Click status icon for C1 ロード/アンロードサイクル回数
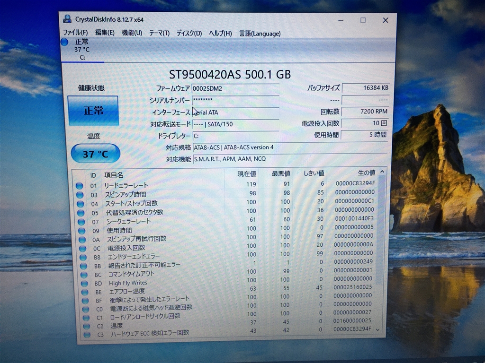Viewport: 485px width, 363px height. click(86, 317)
